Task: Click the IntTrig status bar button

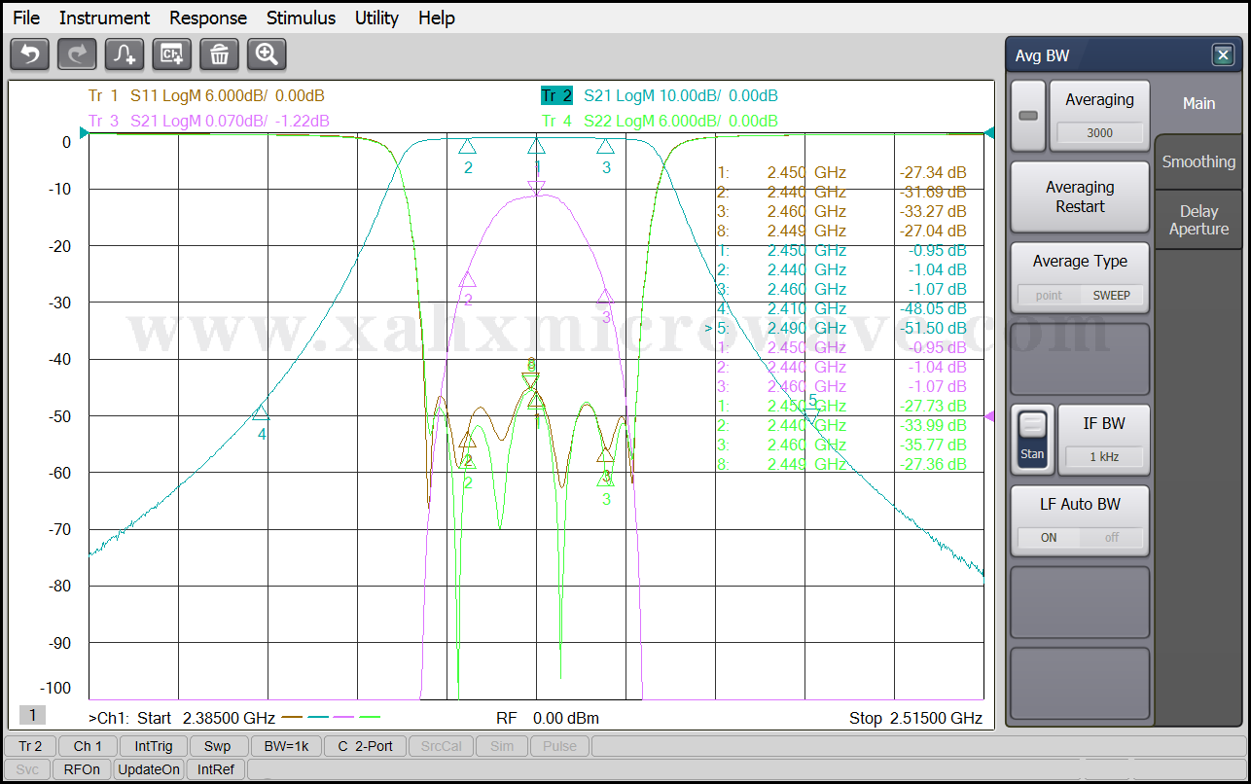Action: click(154, 746)
